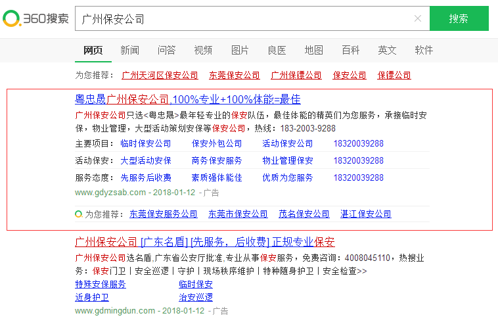
Task: Click the 广州天河区保安公司 suggestion
Action: click(x=160, y=76)
